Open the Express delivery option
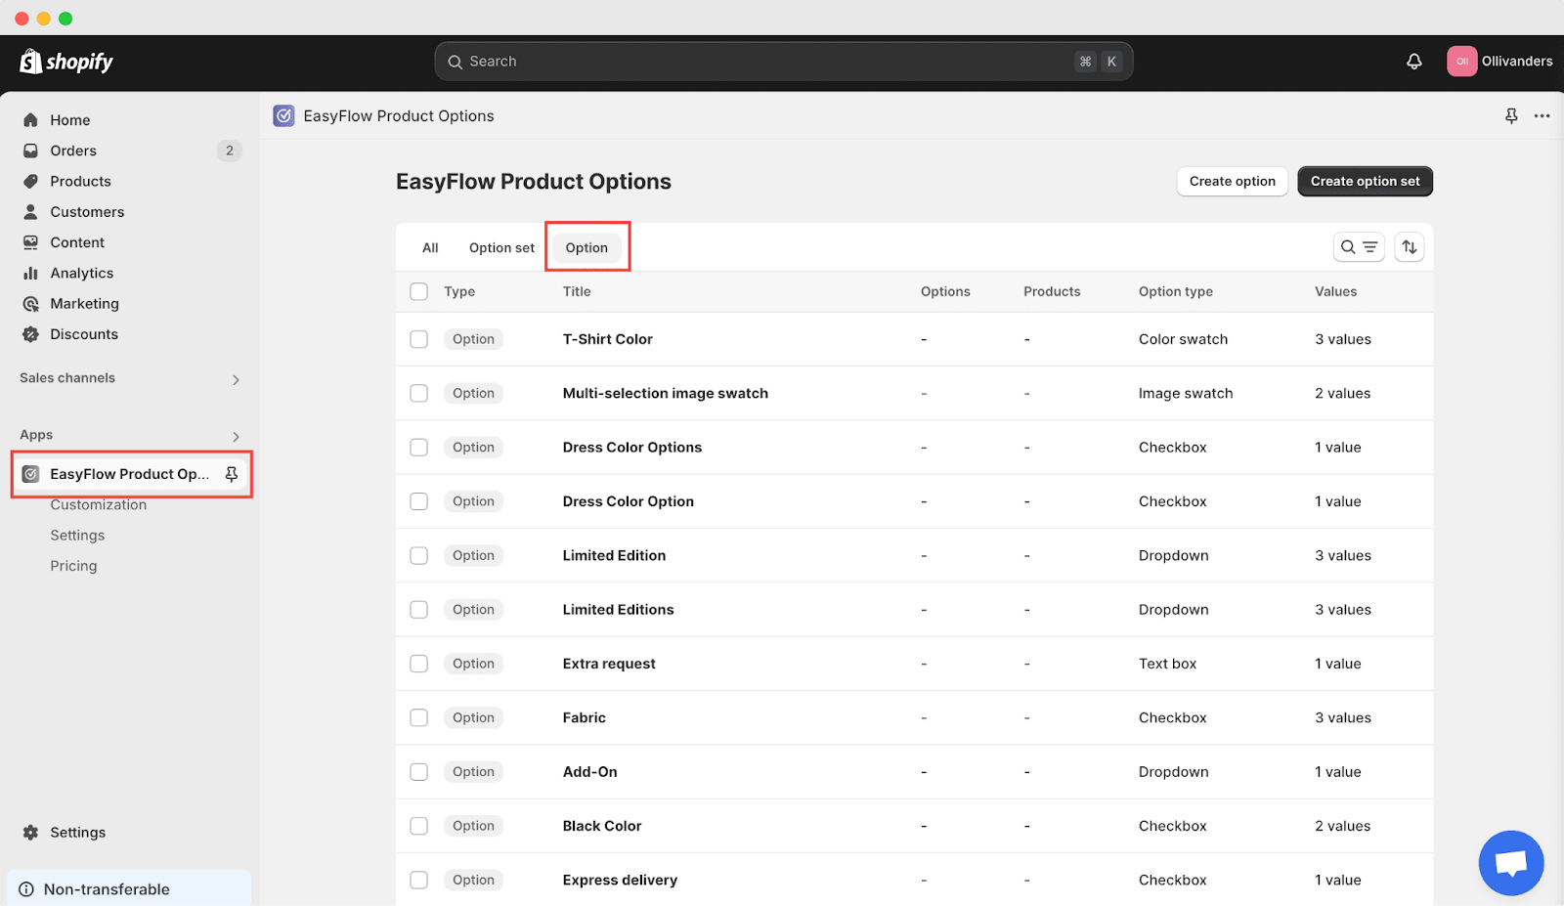Viewport: 1564px width, 906px height. tap(620, 880)
